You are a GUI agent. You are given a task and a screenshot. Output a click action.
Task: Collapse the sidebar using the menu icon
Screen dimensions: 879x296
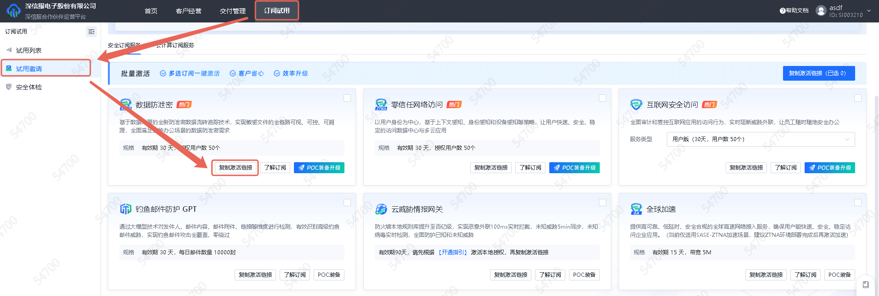[91, 32]
